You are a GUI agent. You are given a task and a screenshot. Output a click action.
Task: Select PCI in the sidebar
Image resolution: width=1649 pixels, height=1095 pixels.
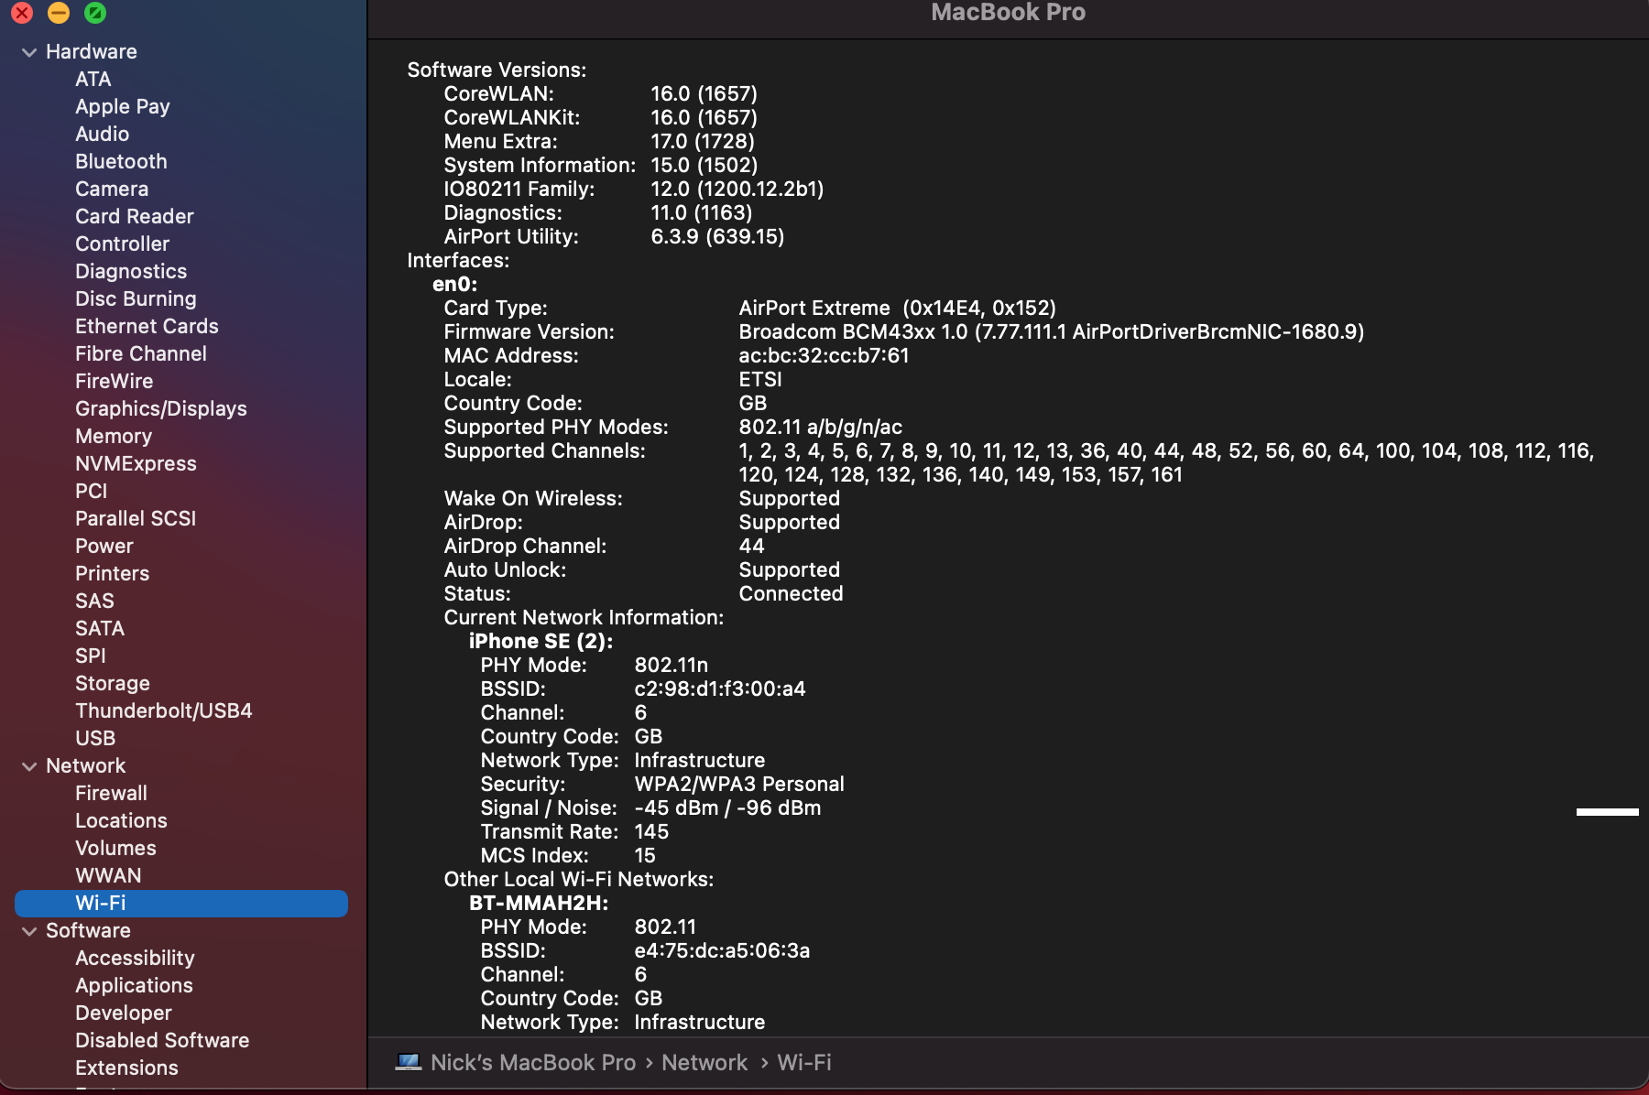[x=92, y=492]
